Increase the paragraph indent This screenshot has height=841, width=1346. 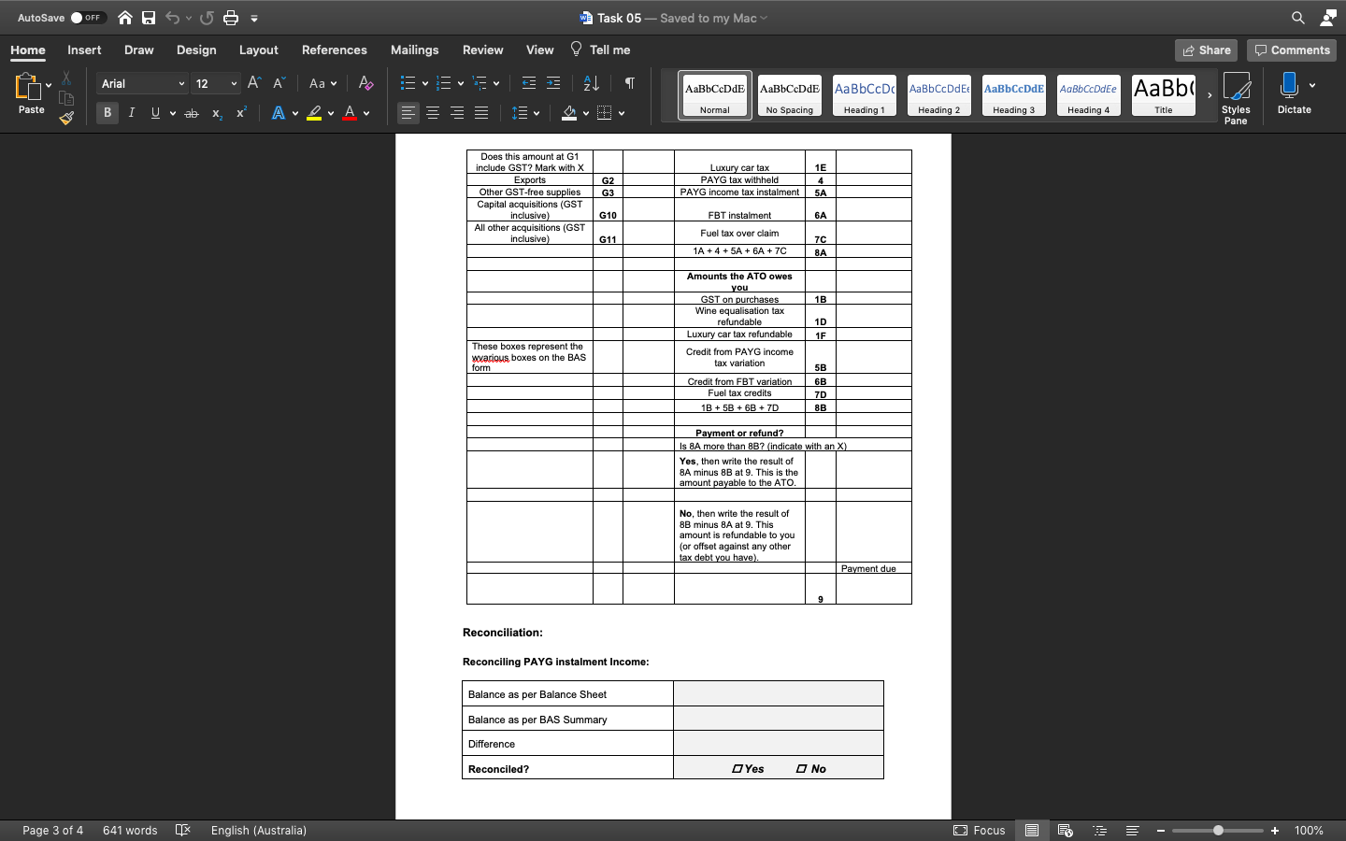pyautogui.click(x=553, y=83)
